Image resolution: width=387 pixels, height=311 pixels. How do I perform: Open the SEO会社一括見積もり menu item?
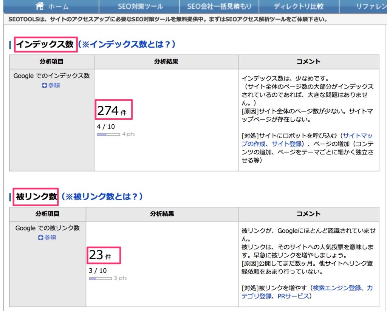click(x=218, y=6)
